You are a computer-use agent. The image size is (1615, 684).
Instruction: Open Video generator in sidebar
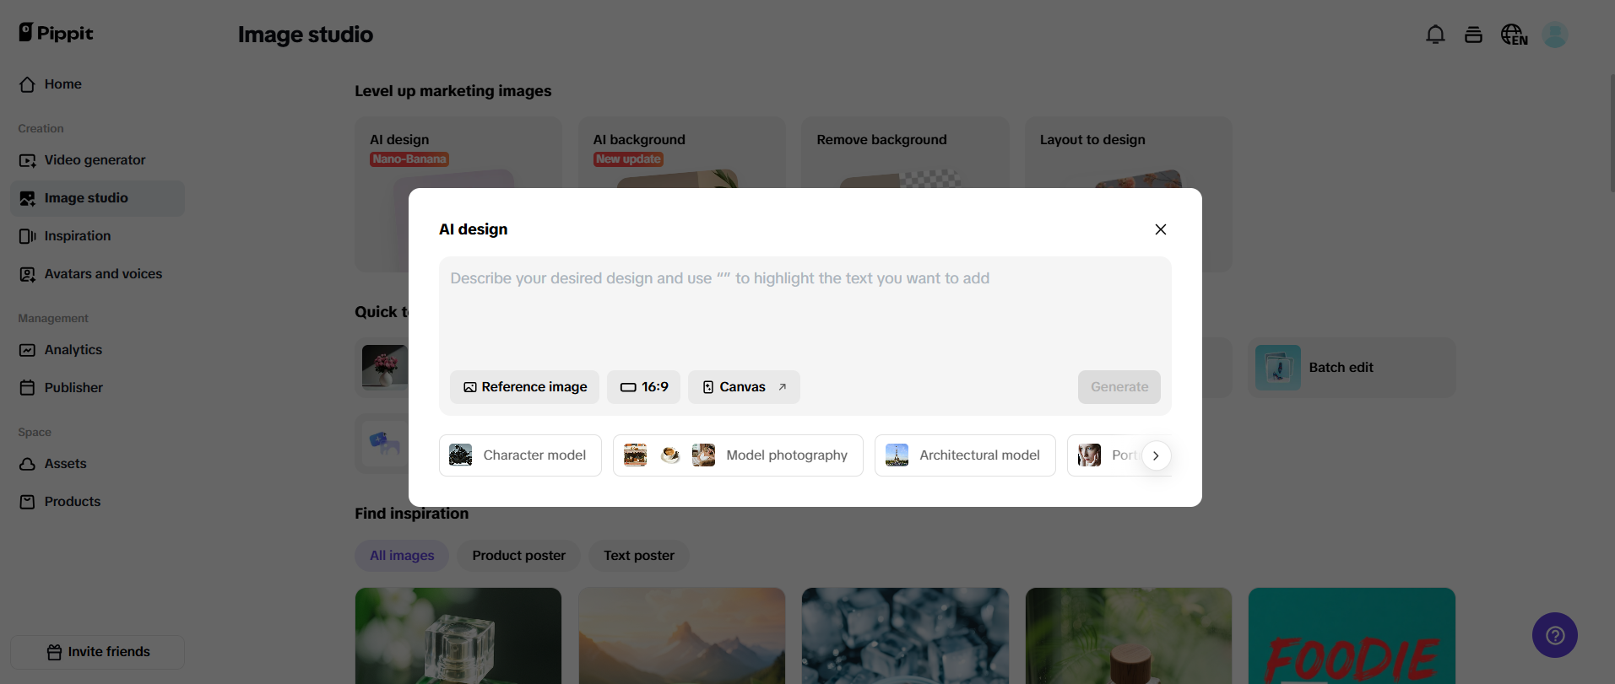pyautogui.click(x=95, y=160)
